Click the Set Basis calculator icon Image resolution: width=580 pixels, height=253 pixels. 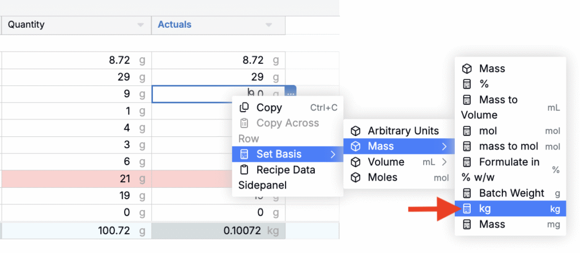[x=244, y=154]
